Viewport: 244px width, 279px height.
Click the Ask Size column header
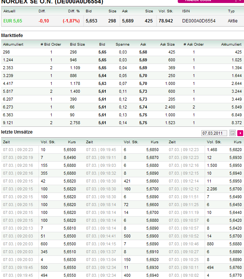tap(167, 44)
